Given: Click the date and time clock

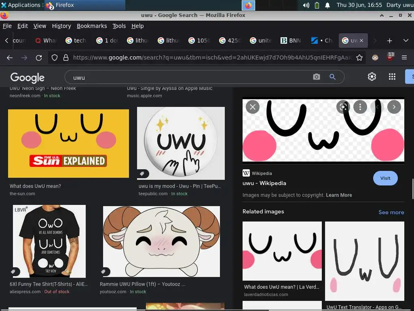Looking at the screenshot, I should 359,5.
